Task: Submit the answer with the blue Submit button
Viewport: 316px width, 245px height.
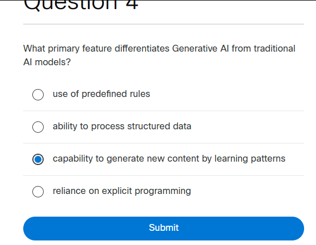Action: pyautogui.click(x=163, y=229)
